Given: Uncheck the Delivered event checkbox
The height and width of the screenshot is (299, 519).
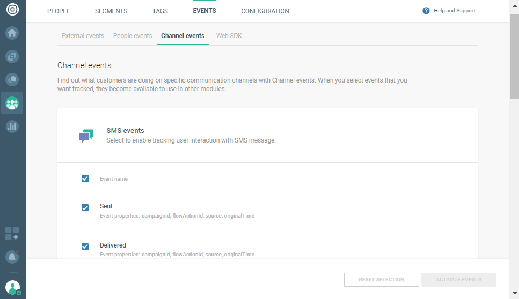Looking at the screenshot, I should coord(85,246).
